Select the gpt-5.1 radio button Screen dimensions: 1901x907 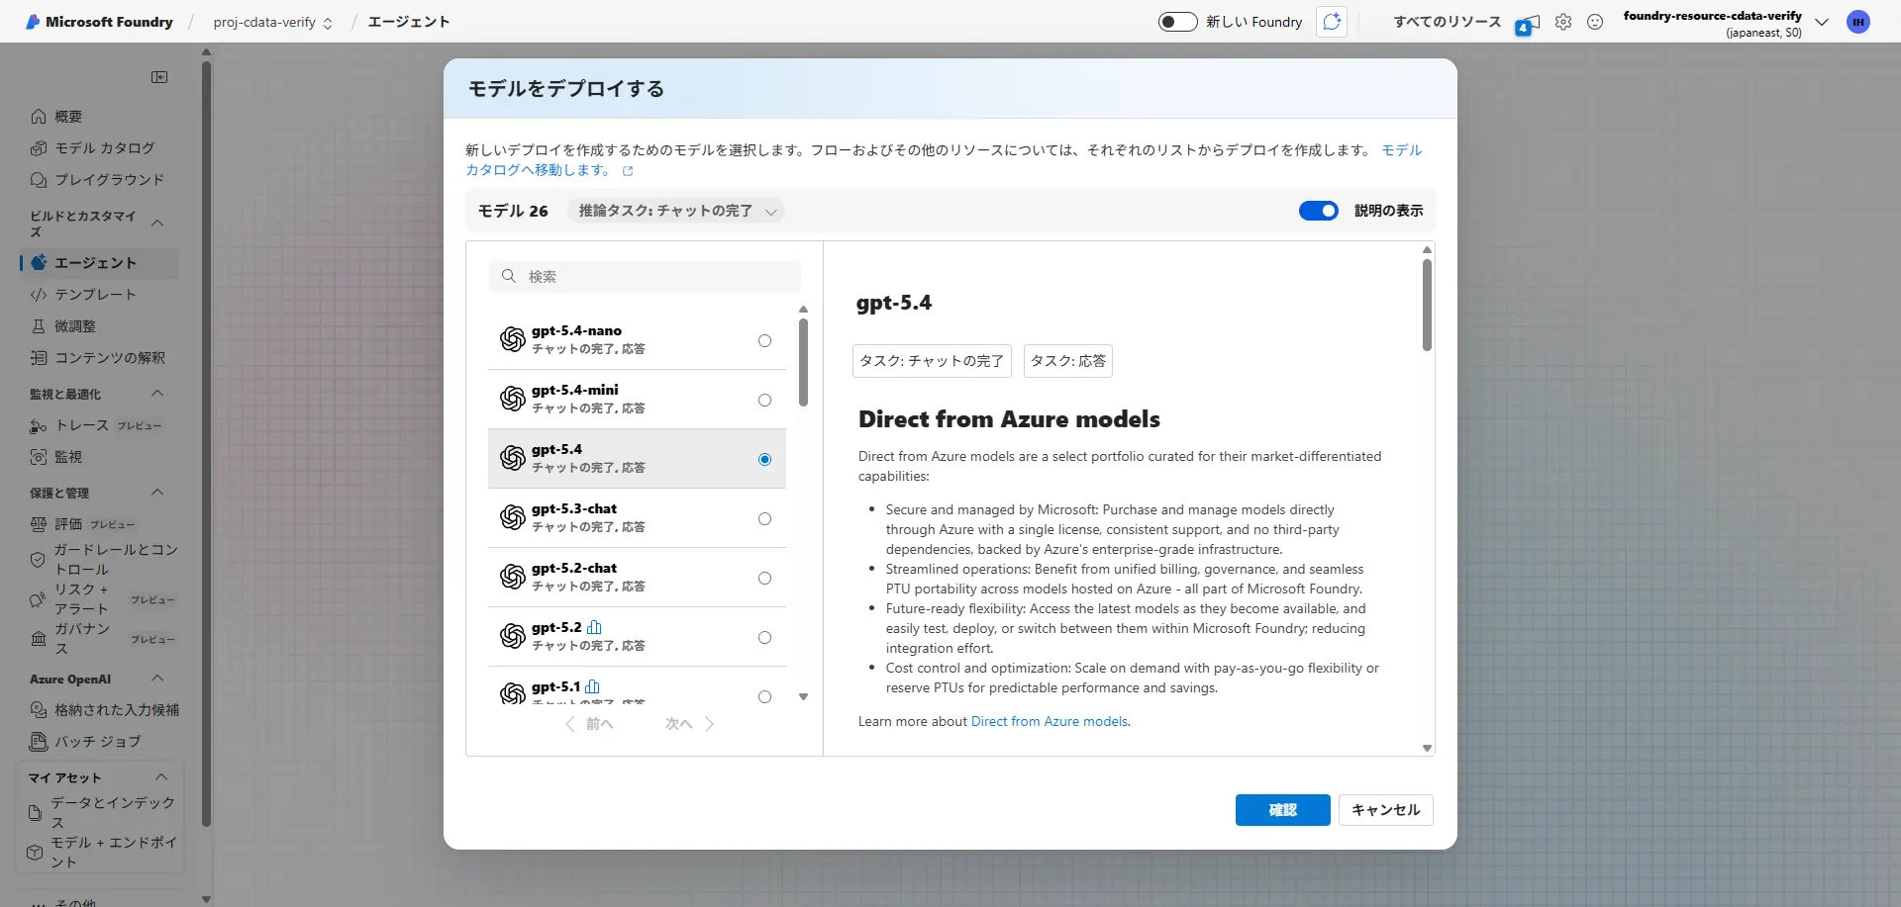click(764, 696)
